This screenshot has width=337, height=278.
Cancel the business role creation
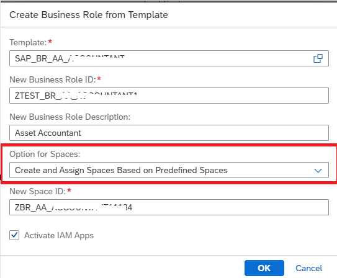coord(309,268)
